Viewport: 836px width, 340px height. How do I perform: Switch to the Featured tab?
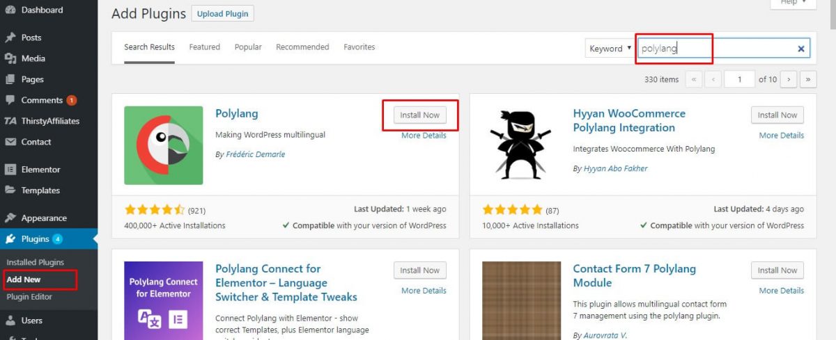pyautogui.click(x=204, y=47)
